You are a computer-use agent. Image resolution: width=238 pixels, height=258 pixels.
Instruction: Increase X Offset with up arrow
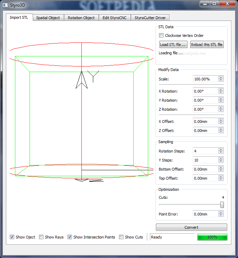coord(221,120)
